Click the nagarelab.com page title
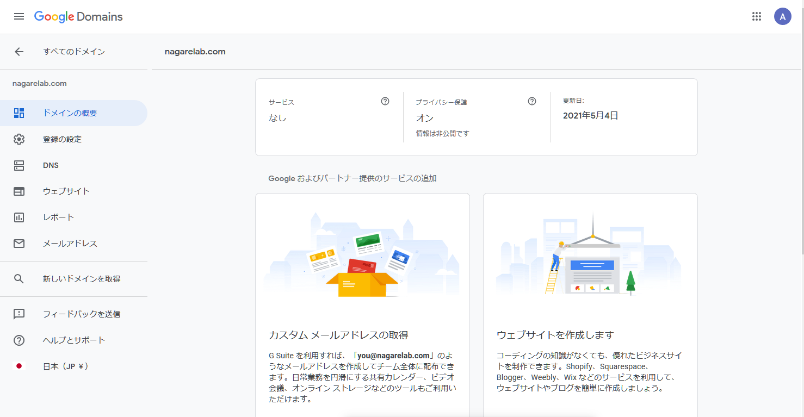This screenshot has width=804, height=417. (195, 52)
